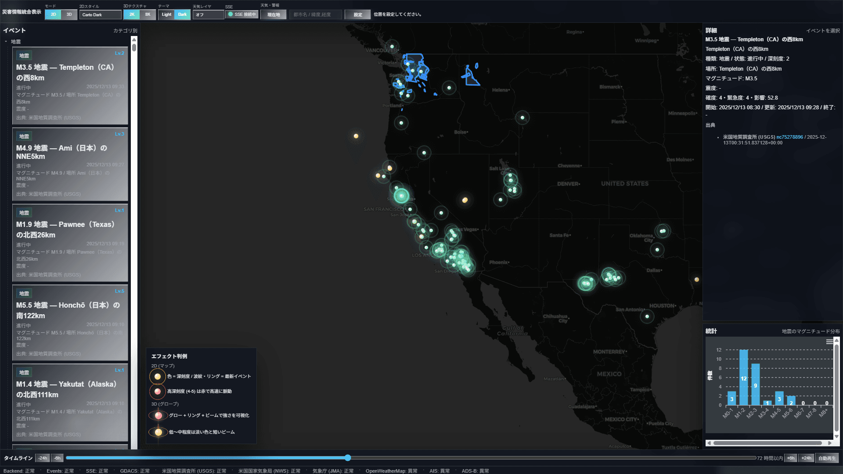Screen dimensions: 843x474
Task: Click statistics horizontal scrollbar thumb
Action: (x=767, y=443)
